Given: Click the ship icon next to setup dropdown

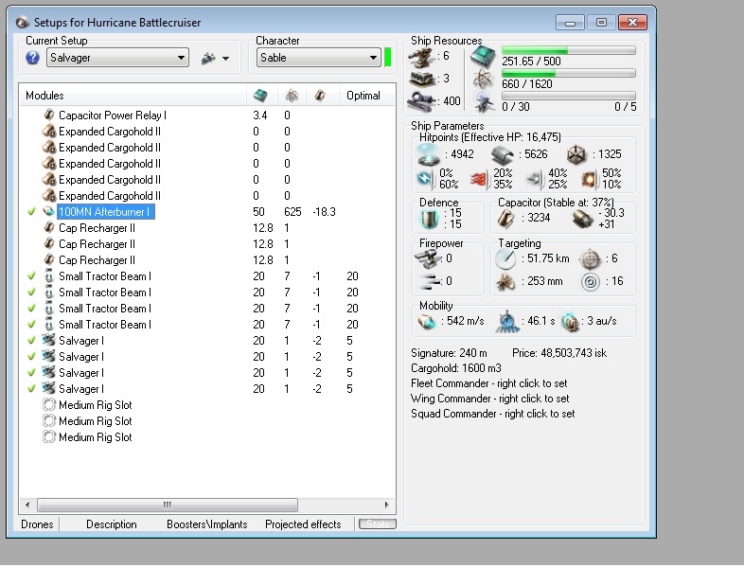Looking at the screenshot, I should [x=208, y=59].
